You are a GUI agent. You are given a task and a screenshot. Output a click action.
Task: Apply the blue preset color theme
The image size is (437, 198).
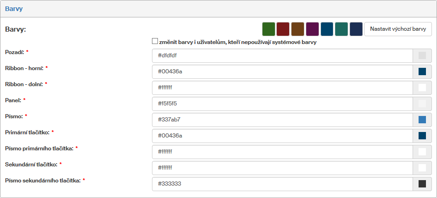327,29
